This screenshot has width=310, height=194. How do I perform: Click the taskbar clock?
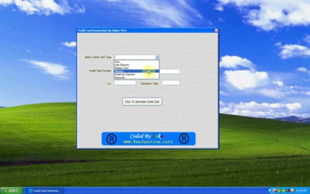301,191
